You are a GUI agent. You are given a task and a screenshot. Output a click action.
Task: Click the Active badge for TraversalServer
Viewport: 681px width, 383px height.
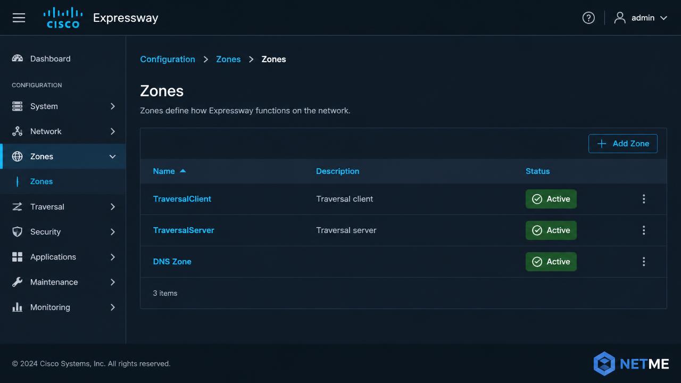coord(551,230)
